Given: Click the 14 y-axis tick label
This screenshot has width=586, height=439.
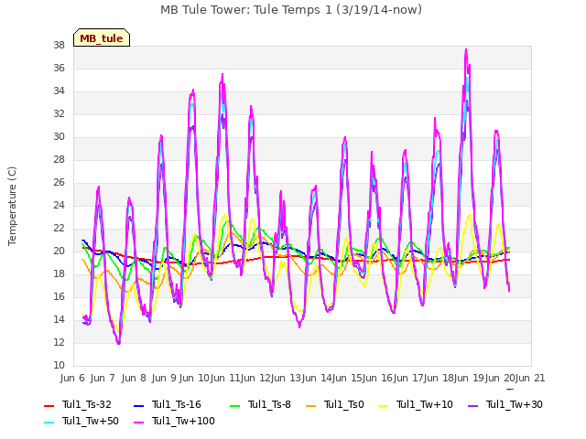Looking at the screenshot, I should tap(59, 319).
